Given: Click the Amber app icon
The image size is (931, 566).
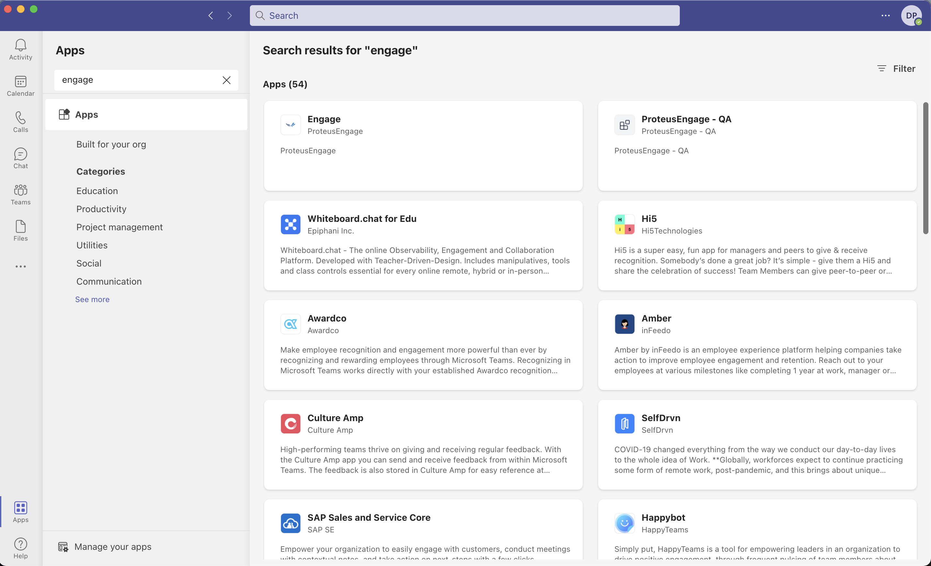Looking at the screenshot, I should pyautogui.click(x=624, y=324).
